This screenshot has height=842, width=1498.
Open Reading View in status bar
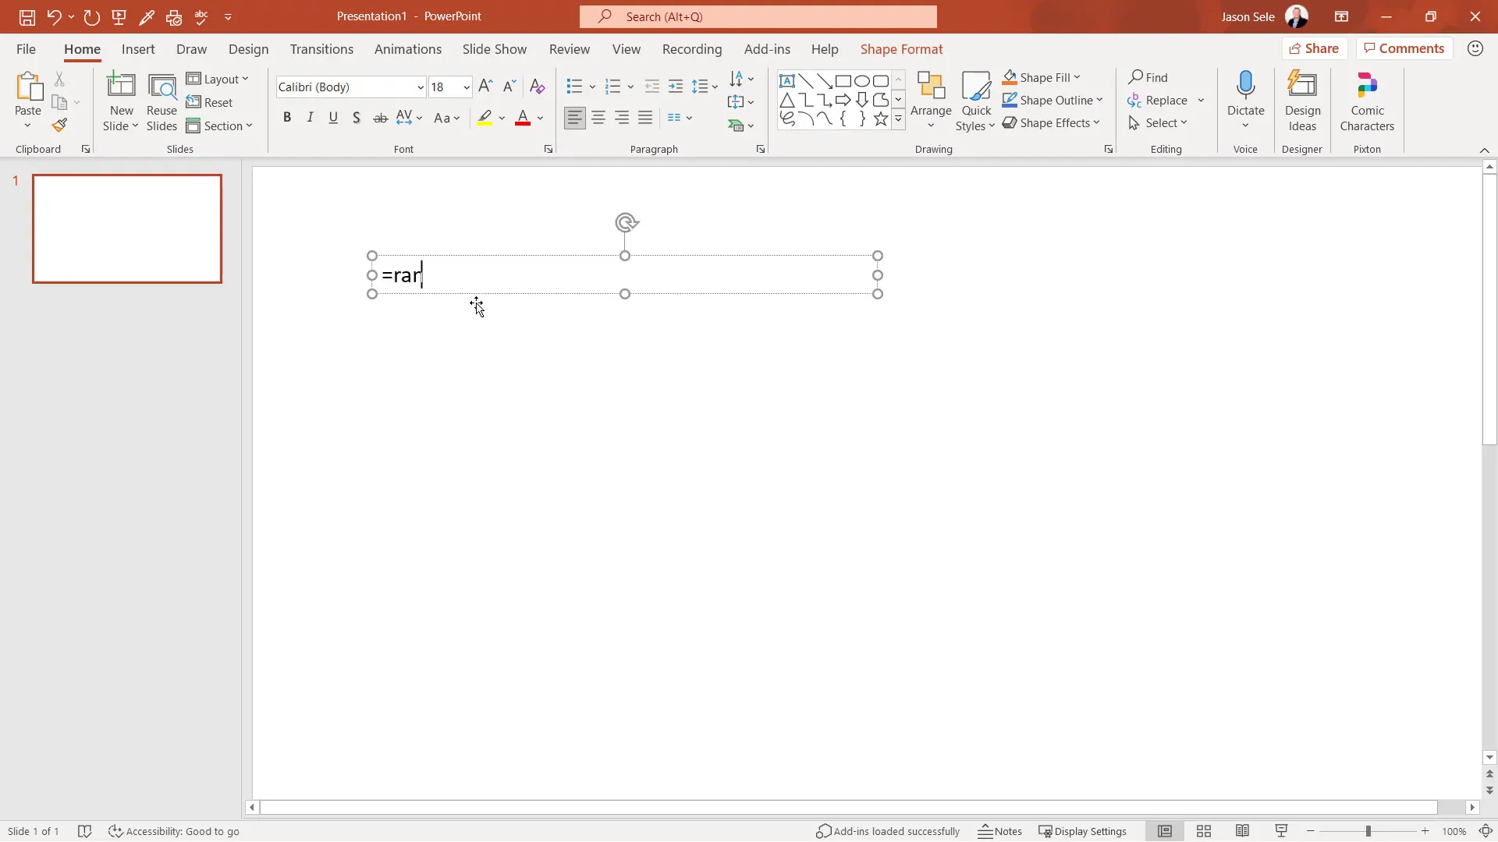1242,831
